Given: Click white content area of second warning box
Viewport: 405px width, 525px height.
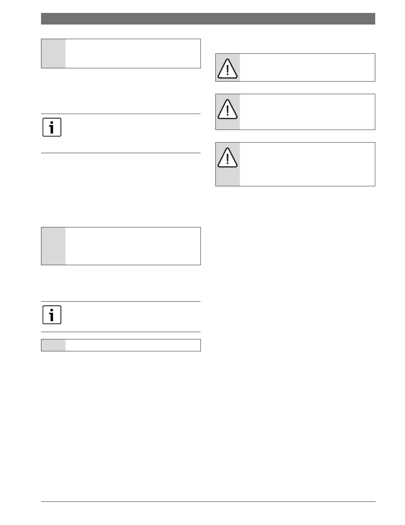Looking at the screenshot, I should pyautogui.click(x=307, y=112).
